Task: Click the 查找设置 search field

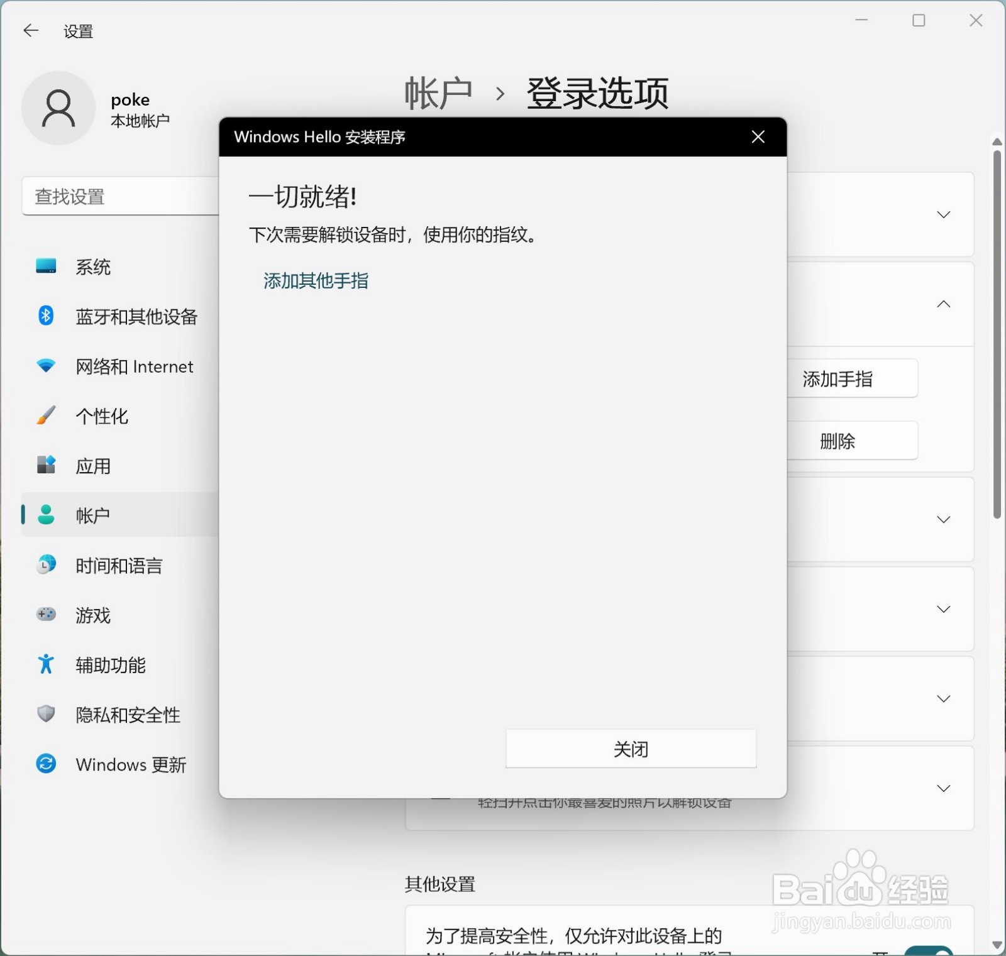Action: click(121, 196)
